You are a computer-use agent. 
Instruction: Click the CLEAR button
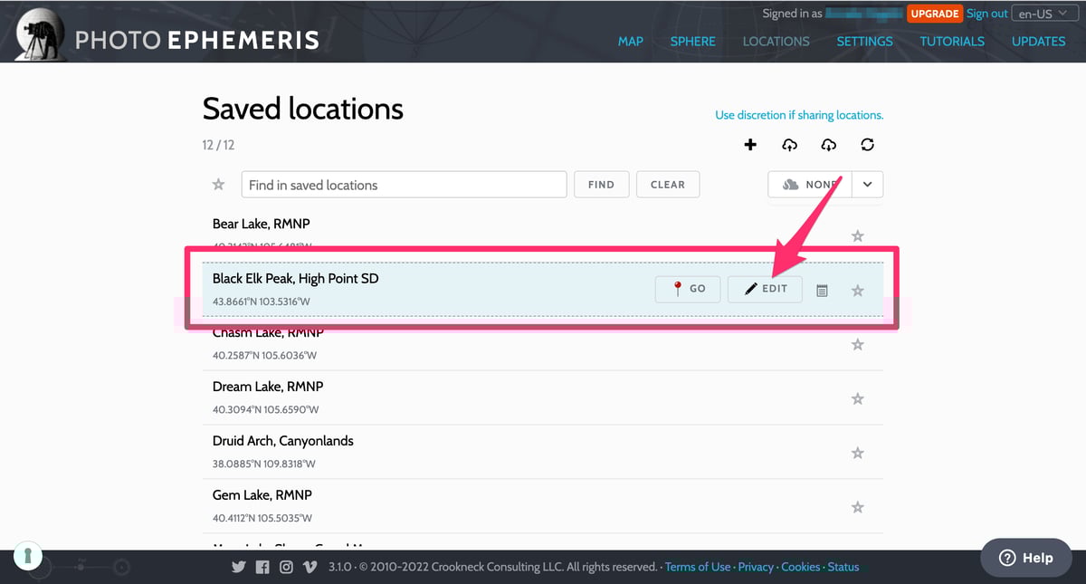click(x=668, y=185)
